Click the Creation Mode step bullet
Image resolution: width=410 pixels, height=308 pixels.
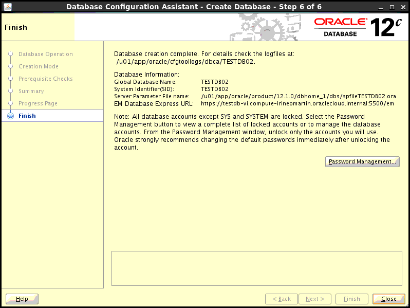pyautogui.click(x=10, y=66)
